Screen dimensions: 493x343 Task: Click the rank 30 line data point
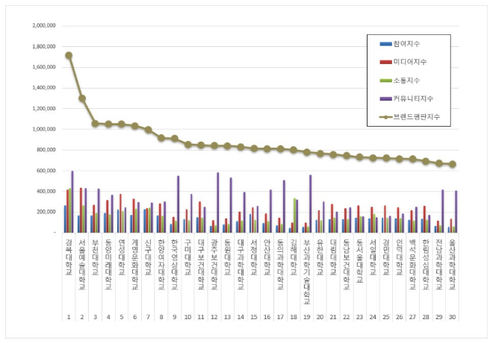pos(452,164)
